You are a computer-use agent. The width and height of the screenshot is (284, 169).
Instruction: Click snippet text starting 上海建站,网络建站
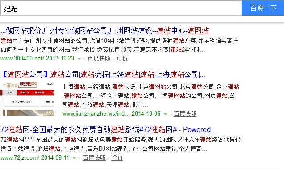[150, 96]
